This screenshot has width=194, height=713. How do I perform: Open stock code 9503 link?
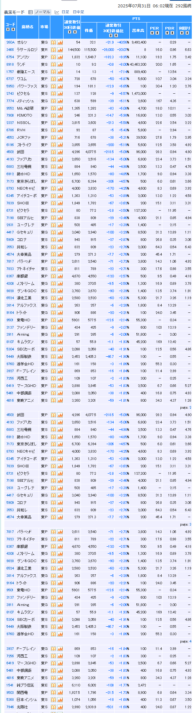[x=10, y=693]
